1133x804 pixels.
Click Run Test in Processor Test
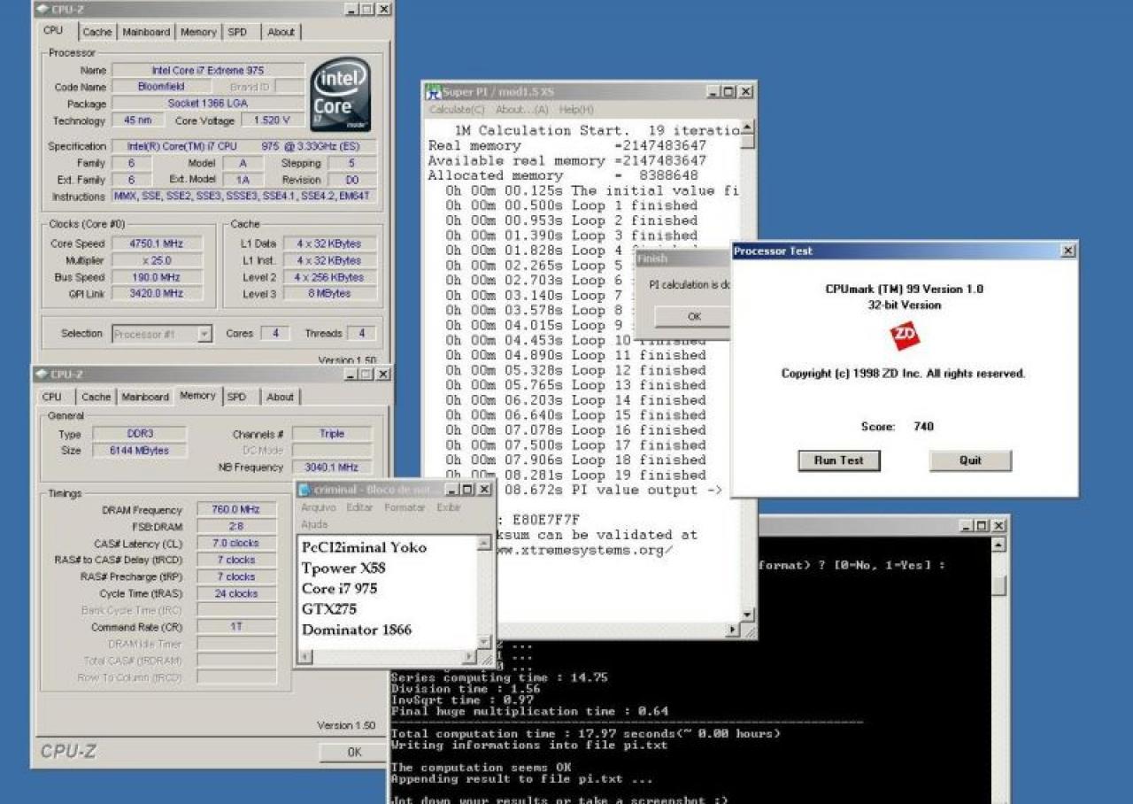click(x=838, y=460)
